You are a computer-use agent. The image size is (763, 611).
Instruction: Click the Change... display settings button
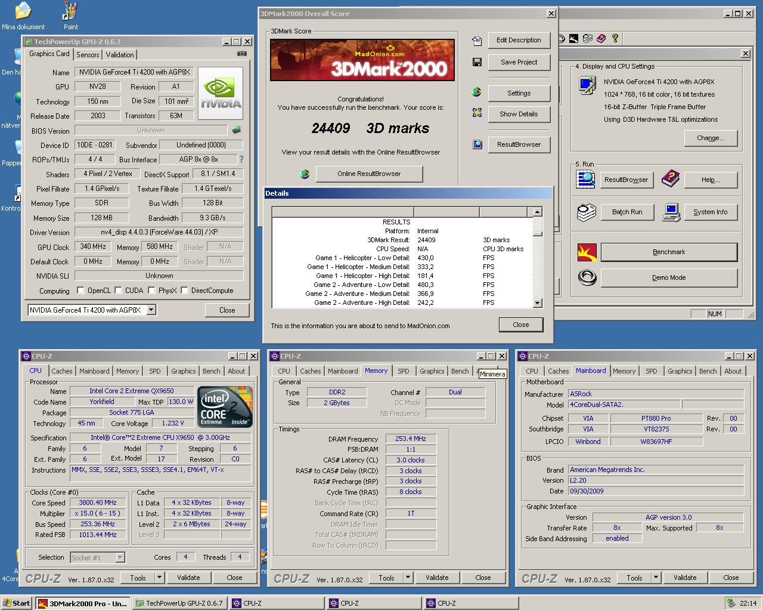(711, 138)
